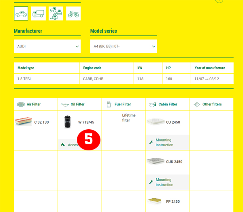Choose the agricultural and construction machinery icon

tap(56, 13)
